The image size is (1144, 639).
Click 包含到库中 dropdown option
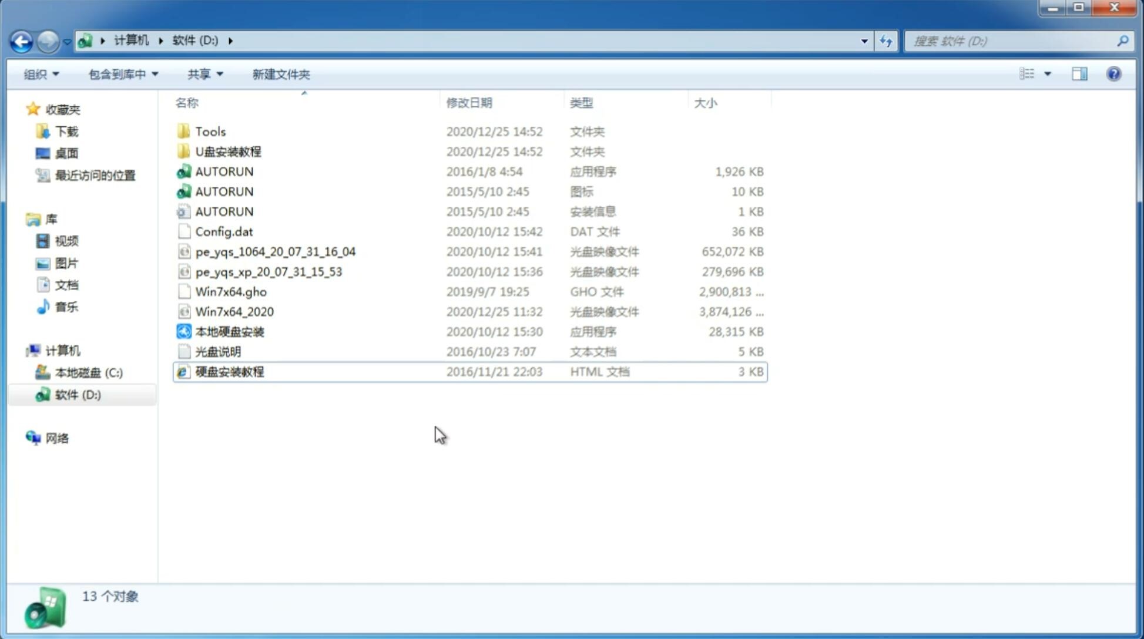122,74
